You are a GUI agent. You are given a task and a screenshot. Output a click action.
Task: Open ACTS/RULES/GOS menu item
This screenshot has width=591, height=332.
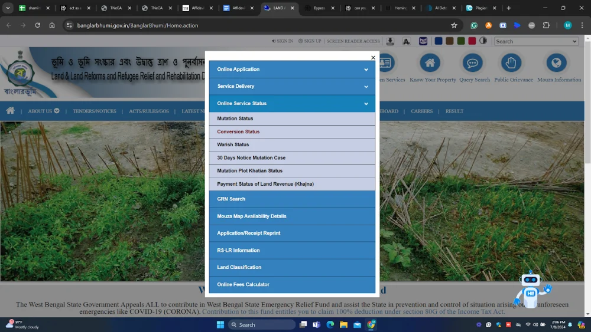tap(149, 111)
